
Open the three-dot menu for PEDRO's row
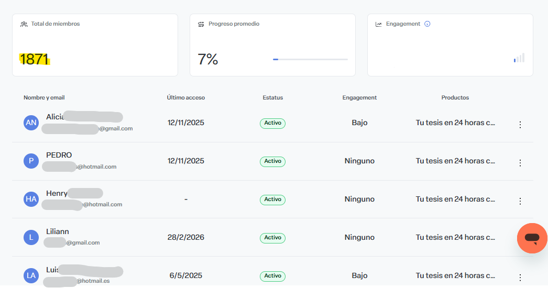520,163
